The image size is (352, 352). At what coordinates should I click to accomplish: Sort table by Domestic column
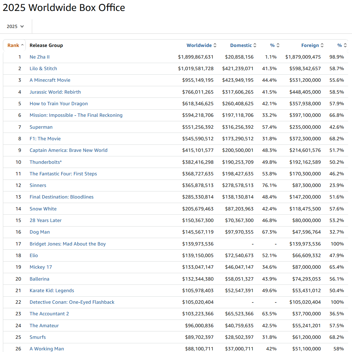tap(243, 45)
